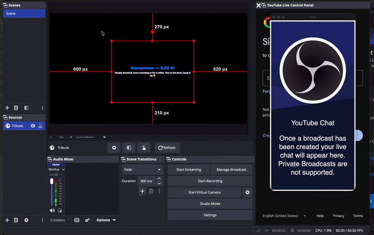Open the Privacy link in YouTube panel
374x235 pixels.
[x=339, y=216]
